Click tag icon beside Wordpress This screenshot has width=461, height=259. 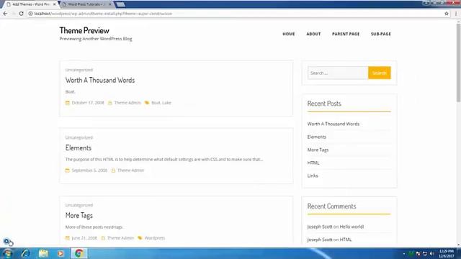pyautogui.click(x=140, y=238)
